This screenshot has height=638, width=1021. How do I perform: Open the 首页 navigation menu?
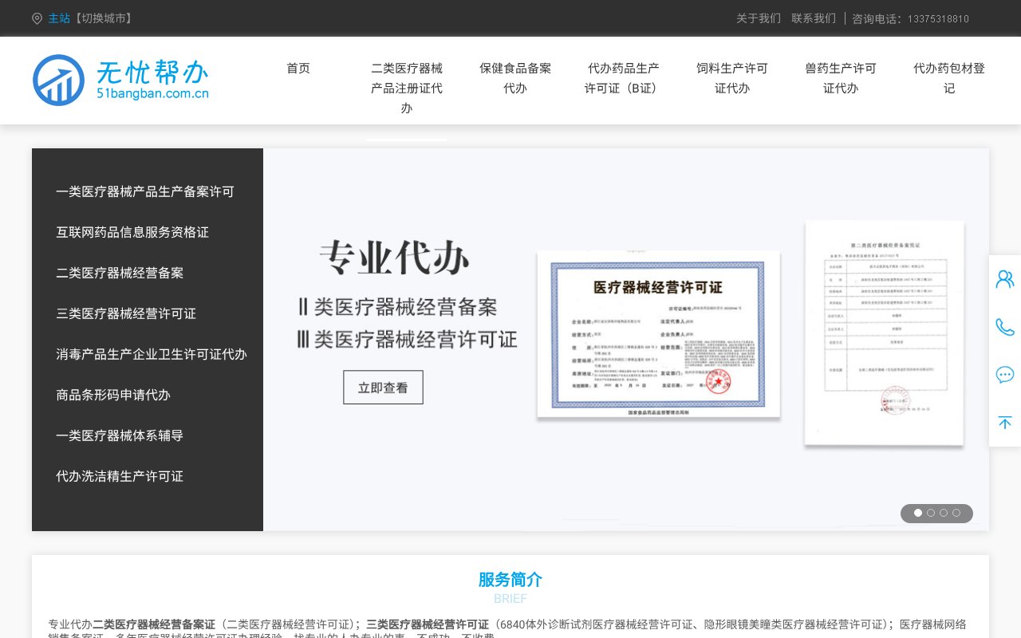pyautogui.click(x=298, y=69)
